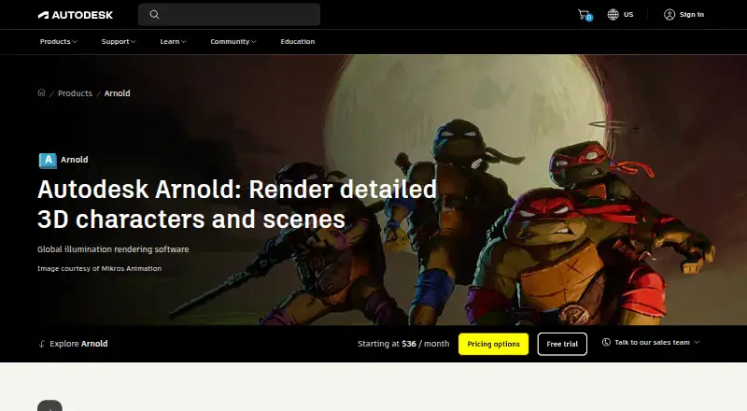Image resolution: width=747 pixels, height=411 pixels.
Task: Click the Autodesk Arnold headline
Action: point(237,204)
